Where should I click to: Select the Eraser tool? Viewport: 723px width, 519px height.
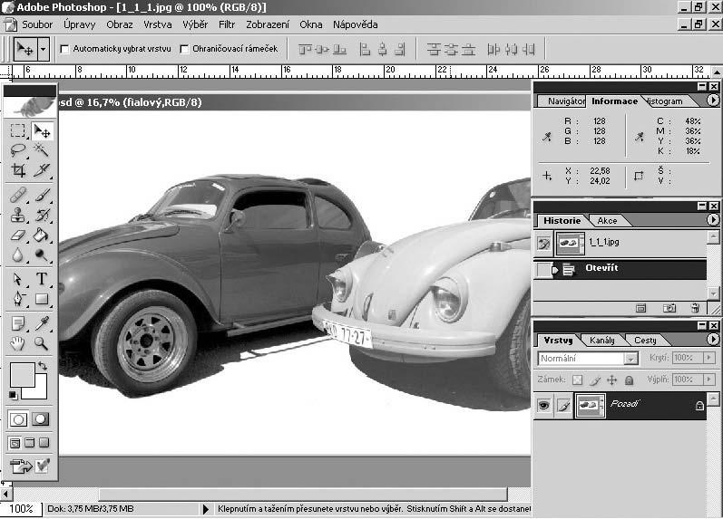point(18,235)
